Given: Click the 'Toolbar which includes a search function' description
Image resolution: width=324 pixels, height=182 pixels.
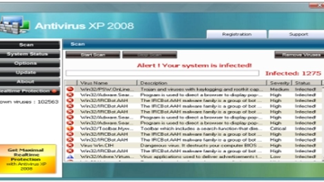Looking at the screenshot, I should pos(201,129).
